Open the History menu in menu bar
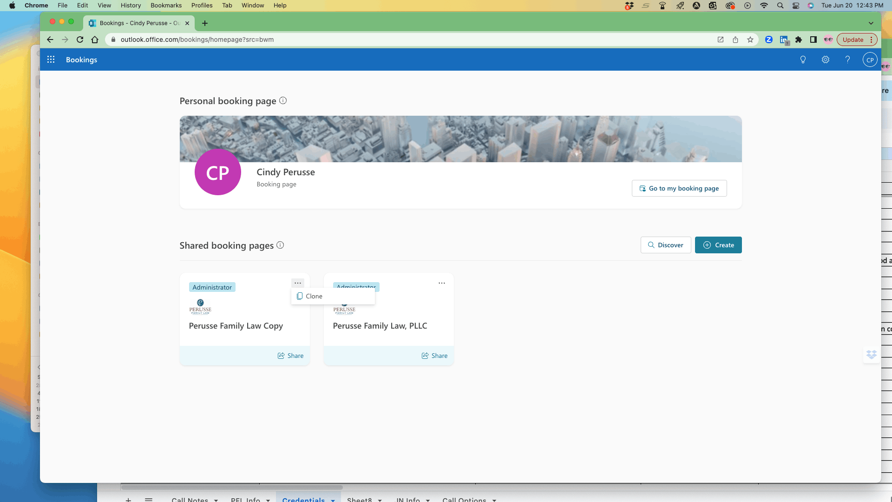892x502 pixels. (x=131, y=5)
